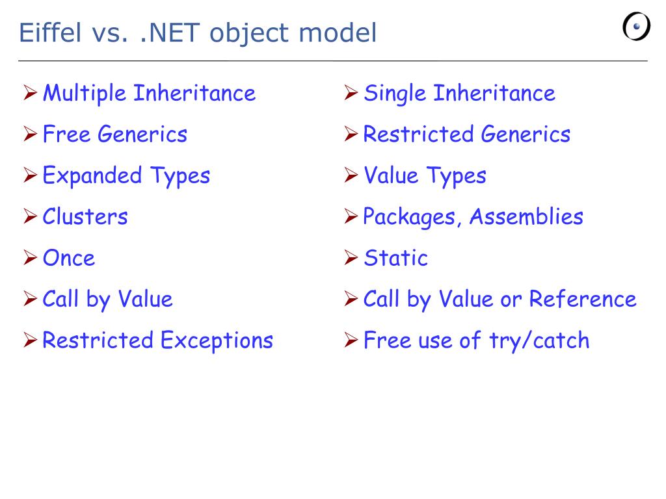Select the slide title Eiffel vs. .NET object model

click(198, 33)
